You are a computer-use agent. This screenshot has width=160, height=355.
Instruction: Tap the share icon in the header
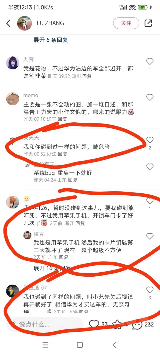tap(148, 23)
